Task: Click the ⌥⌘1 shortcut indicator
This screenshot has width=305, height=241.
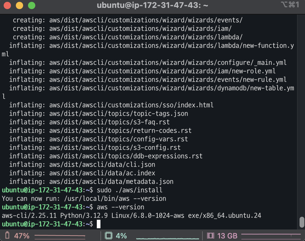Action: pyautogui.click(x=290, y=5)
